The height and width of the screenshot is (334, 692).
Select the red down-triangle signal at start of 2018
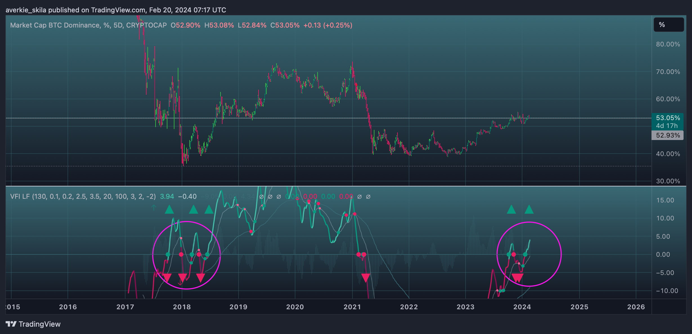pos(183,278)
